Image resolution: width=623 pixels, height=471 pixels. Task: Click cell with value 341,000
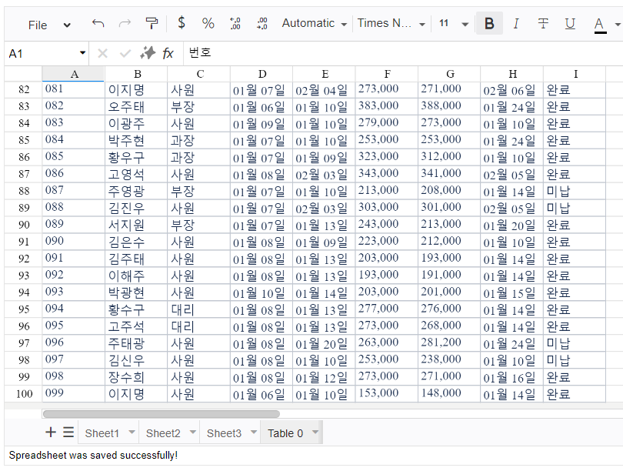click(449, 174)
